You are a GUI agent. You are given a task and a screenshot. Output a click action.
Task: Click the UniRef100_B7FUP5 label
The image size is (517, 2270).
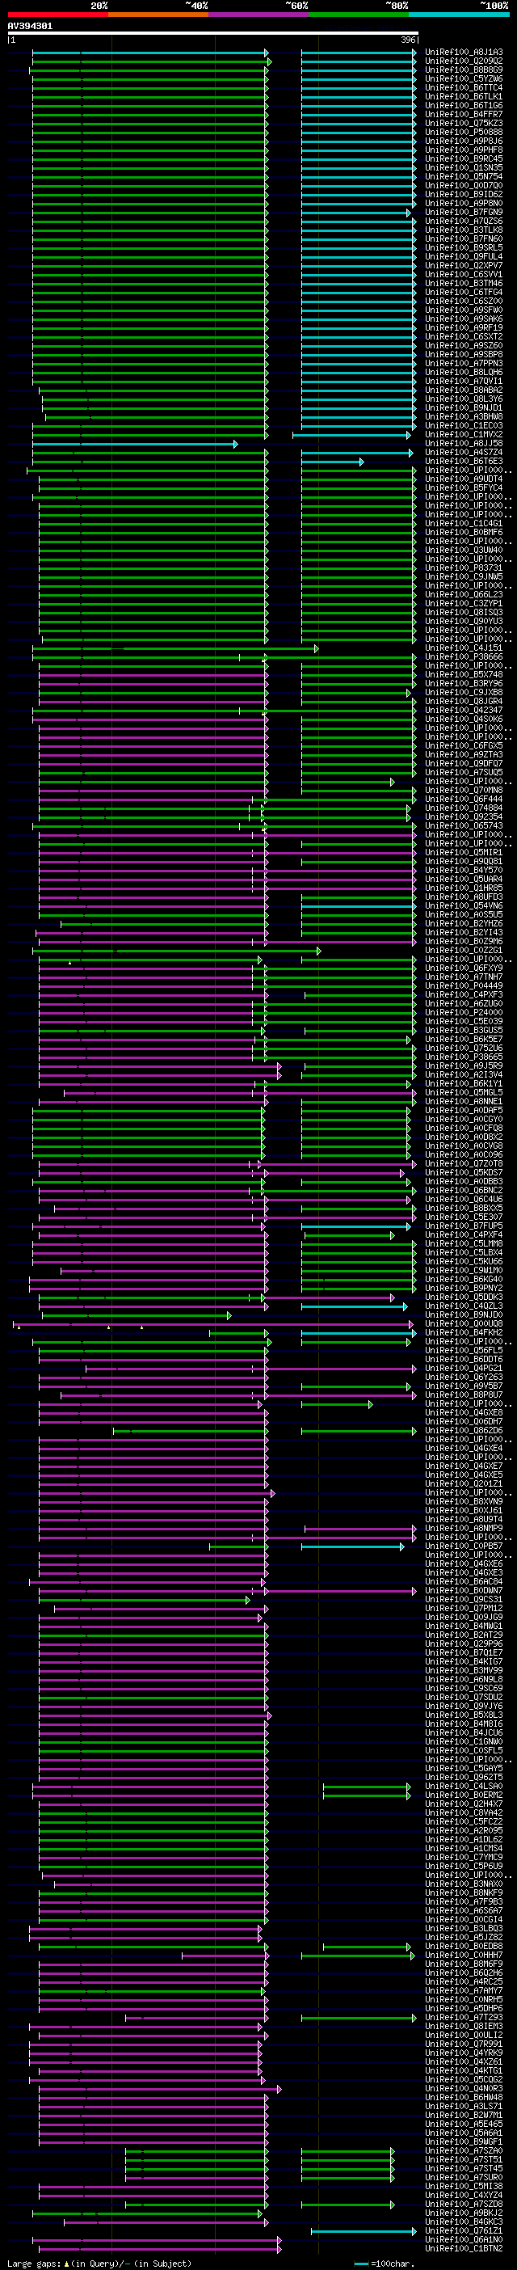[x=464, y=1226]
